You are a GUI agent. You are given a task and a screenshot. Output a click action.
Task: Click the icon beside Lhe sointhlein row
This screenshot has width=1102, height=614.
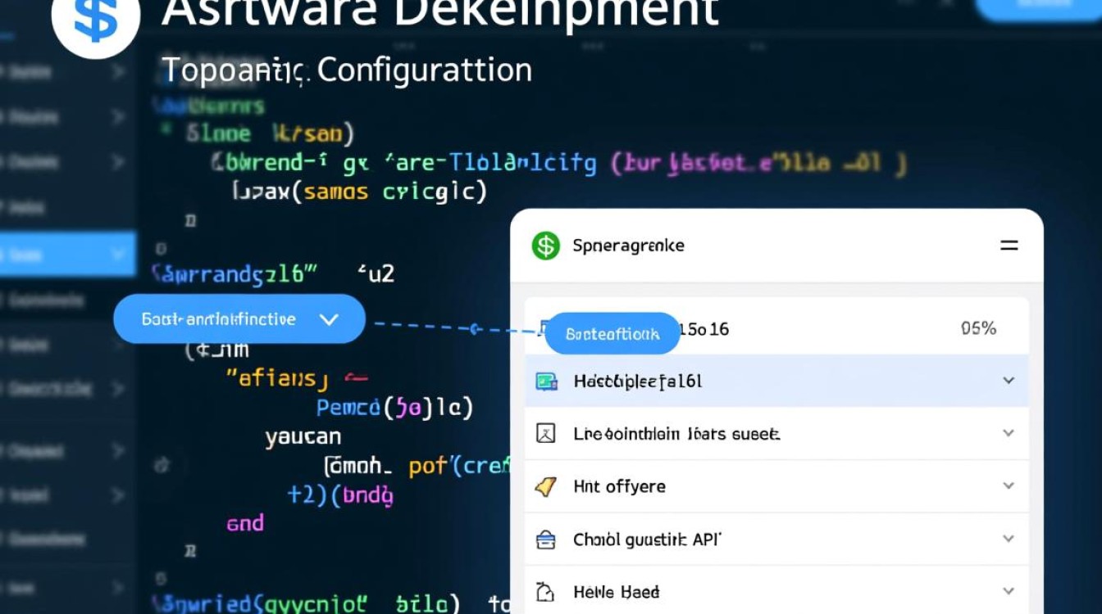point(546,434)
